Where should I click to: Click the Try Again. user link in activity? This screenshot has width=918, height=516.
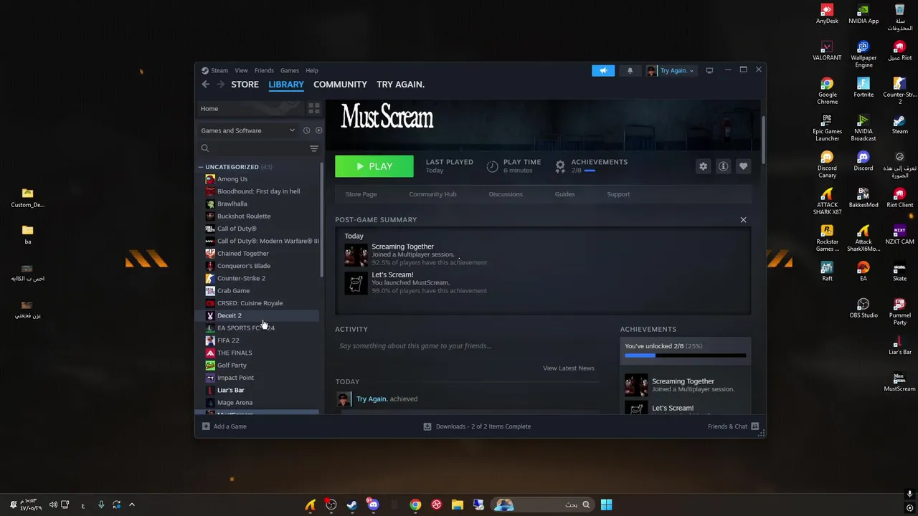372,399
